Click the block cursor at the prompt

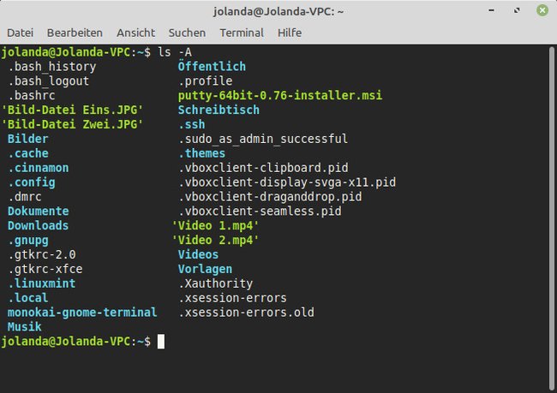click(161, 342)
